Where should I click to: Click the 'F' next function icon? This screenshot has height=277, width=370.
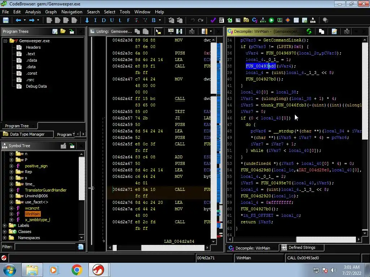tap(128, 20)
